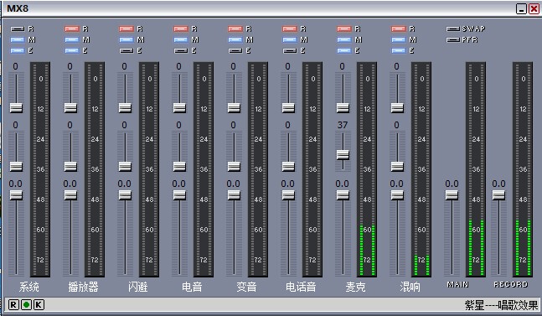Toggle the R button on 系统 channel
This screenshot has height=316, width=542.
pyautogui.click(x=18, y=29)
